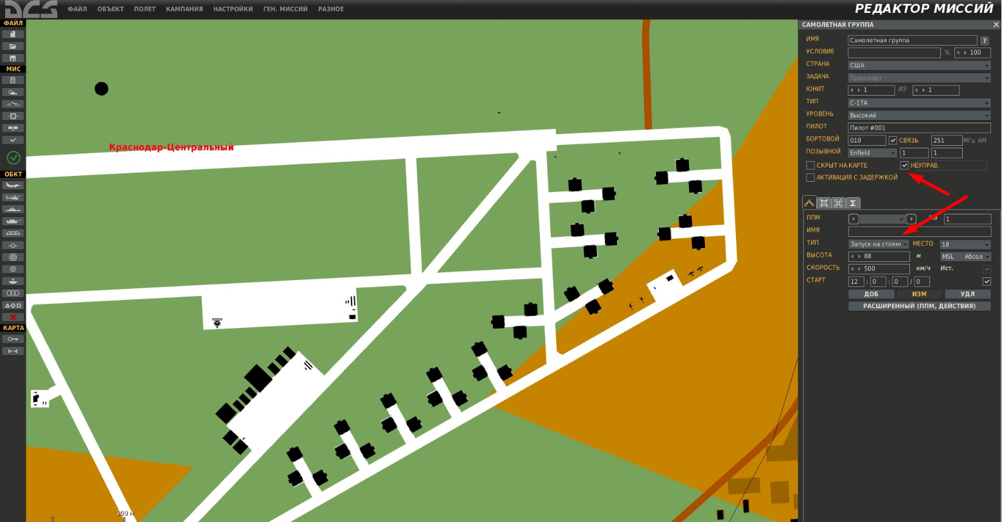Image resolution: width=1002 pixels, height=522 pixels.
Task: Click the ДОБ add waypoint button
Action: pos(872,294)
